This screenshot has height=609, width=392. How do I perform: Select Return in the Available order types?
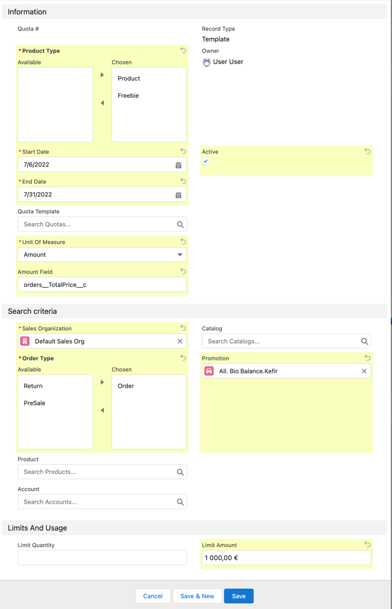pyautogui.click(x=33, y=386)
